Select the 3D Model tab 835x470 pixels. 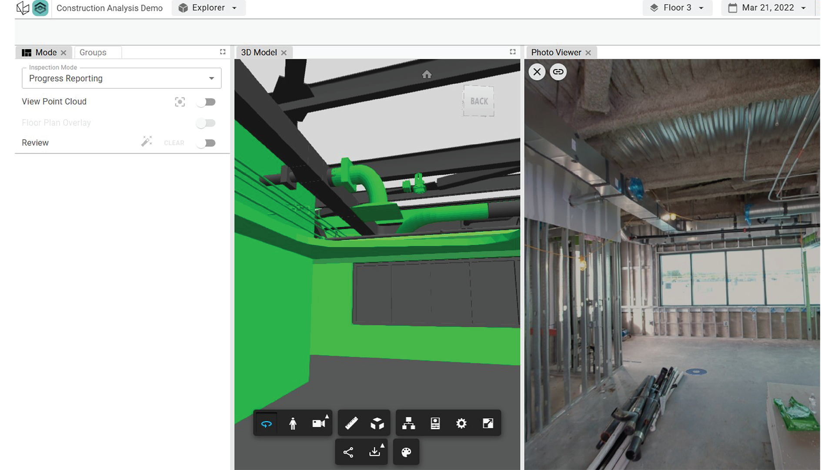(x=259, y=53)
